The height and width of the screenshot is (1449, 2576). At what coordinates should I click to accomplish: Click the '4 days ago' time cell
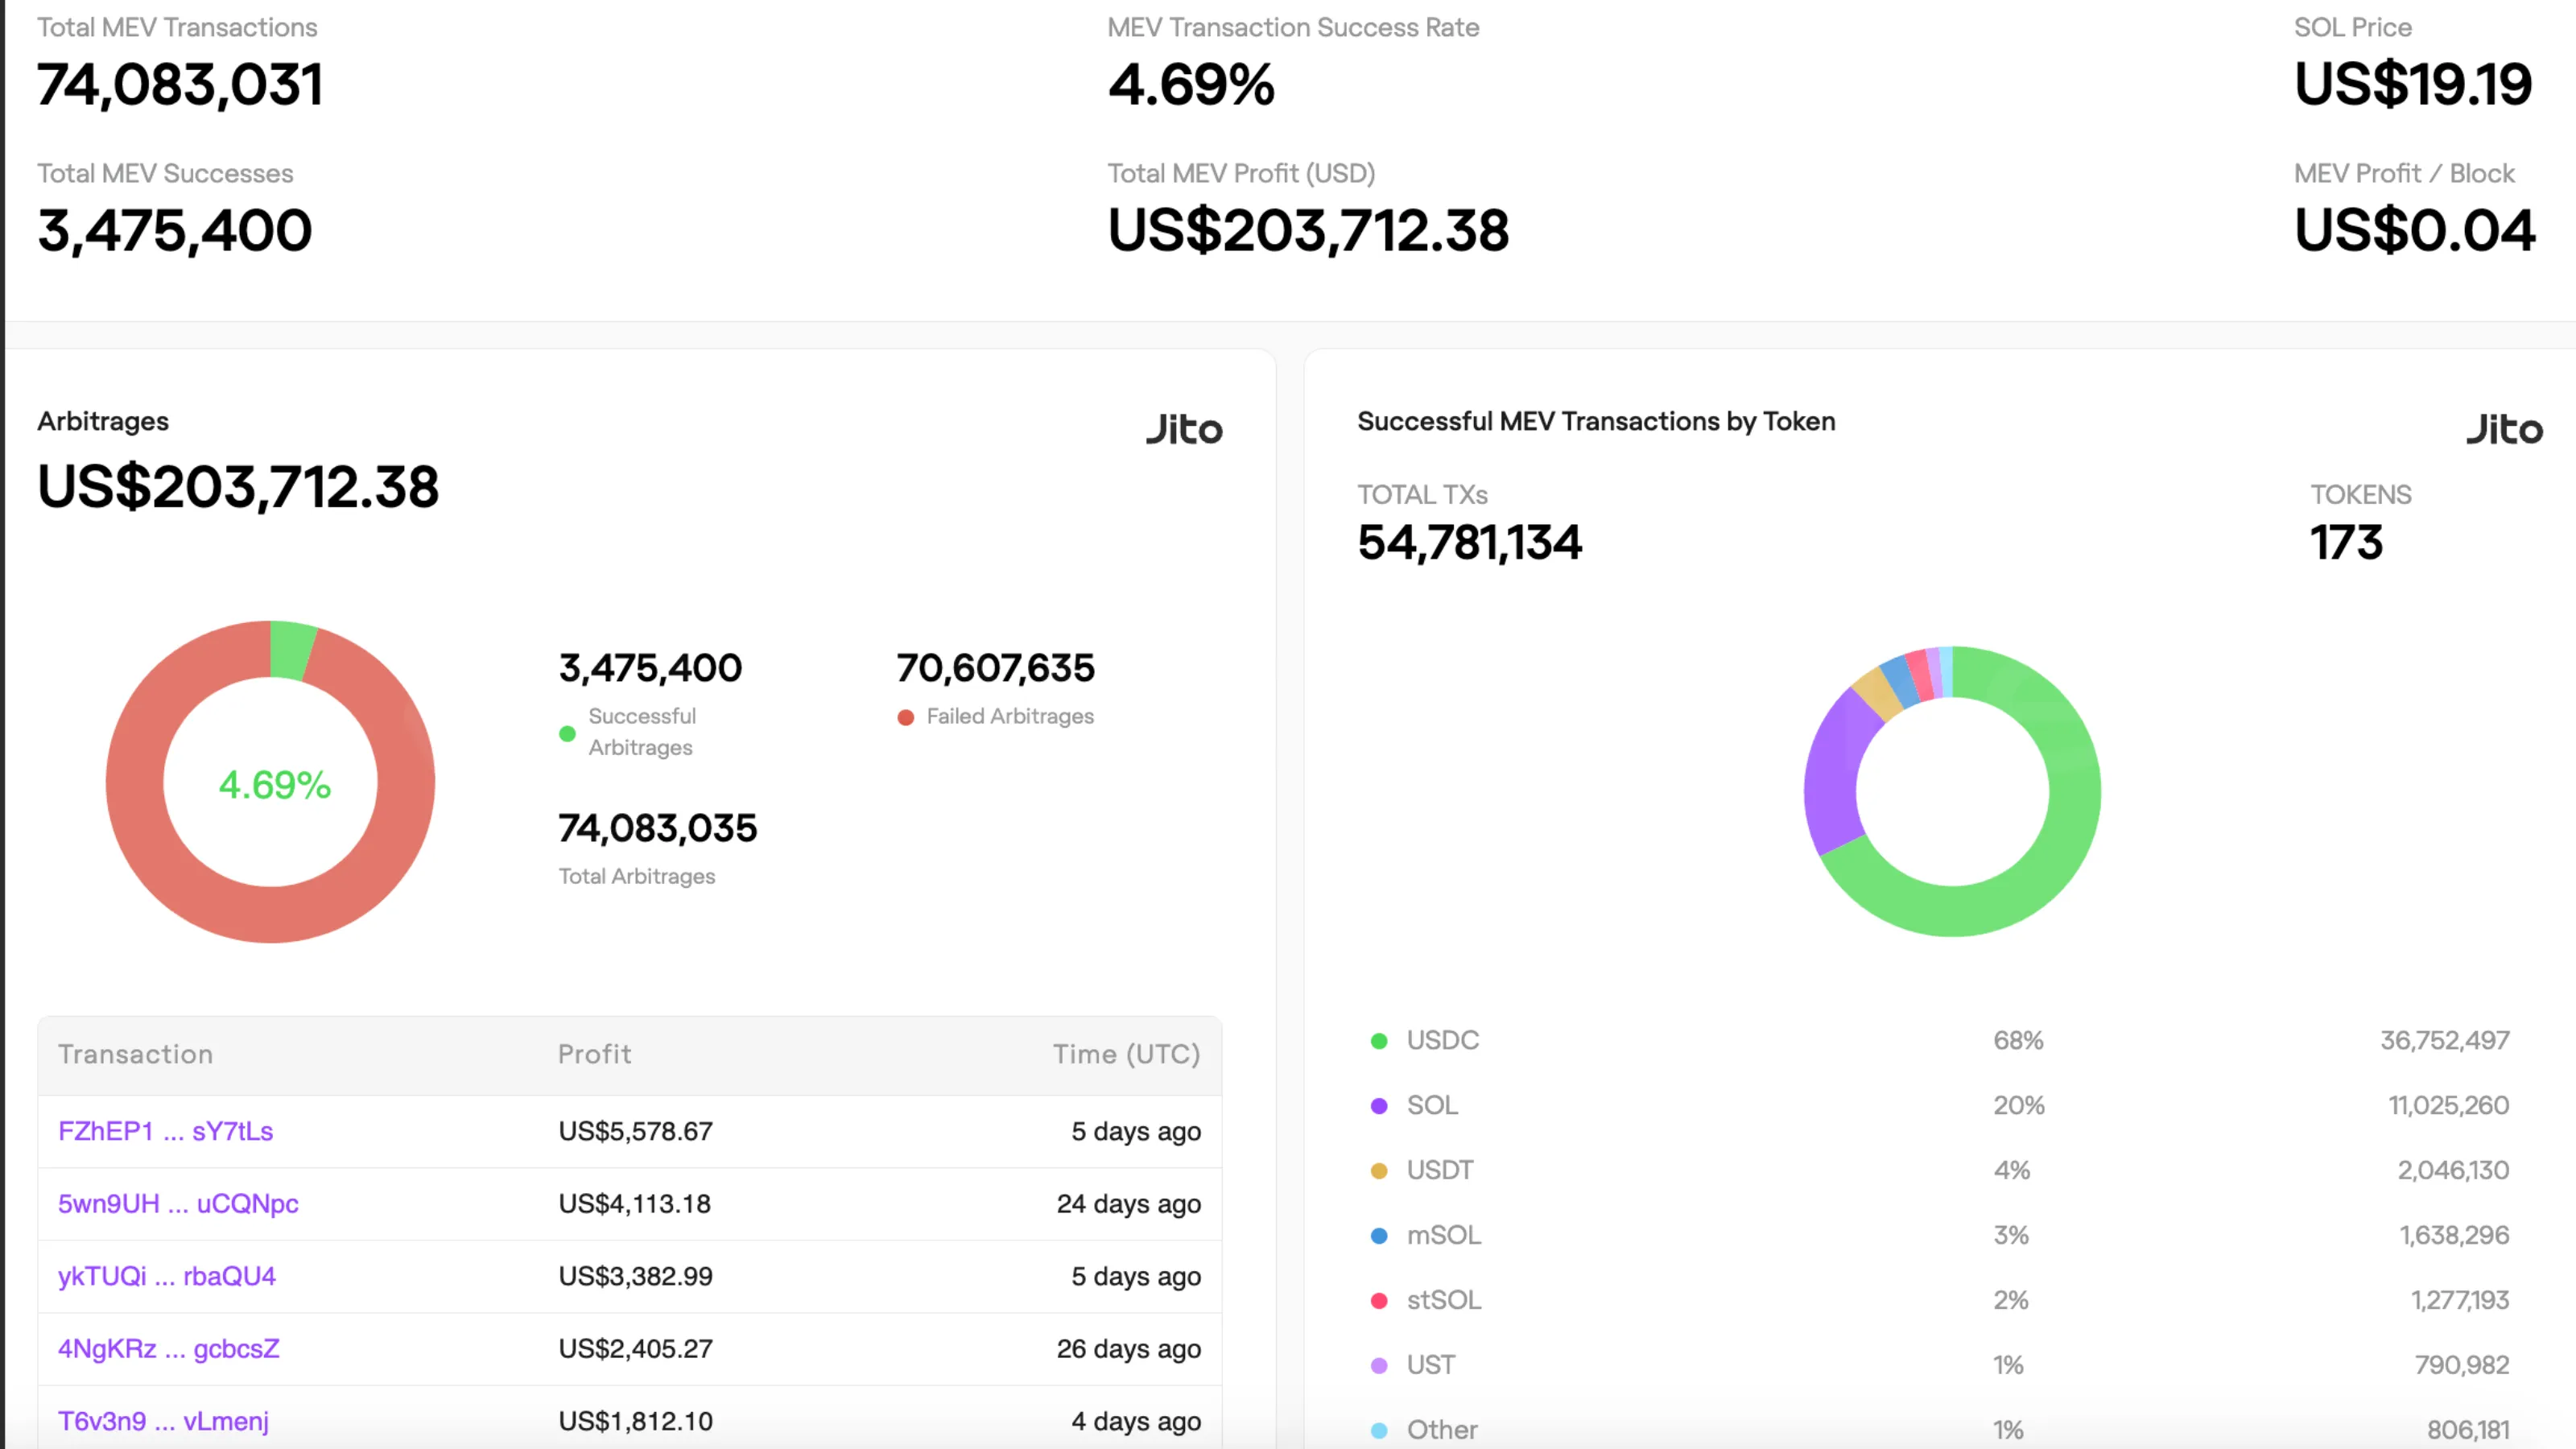coord(1136,1422)
